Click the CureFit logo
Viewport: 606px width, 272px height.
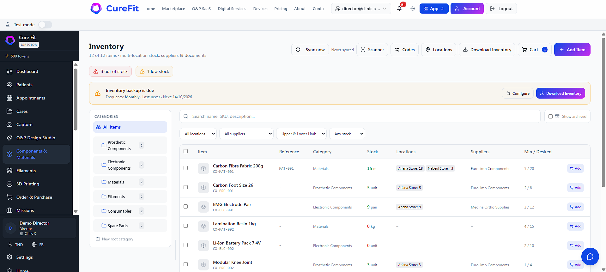(x=114, y=9)
